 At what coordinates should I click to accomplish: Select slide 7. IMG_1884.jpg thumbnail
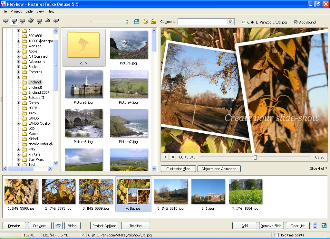[246, 191]
